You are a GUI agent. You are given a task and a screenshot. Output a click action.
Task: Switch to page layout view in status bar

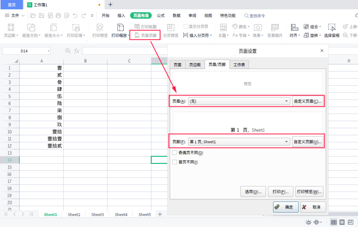click(342, 222)
